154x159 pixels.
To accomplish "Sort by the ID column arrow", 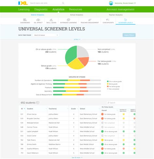I will click(24, 109).
